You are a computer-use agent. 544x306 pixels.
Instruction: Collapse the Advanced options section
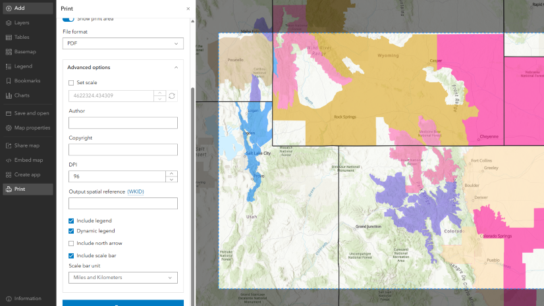tap(123, 68)
